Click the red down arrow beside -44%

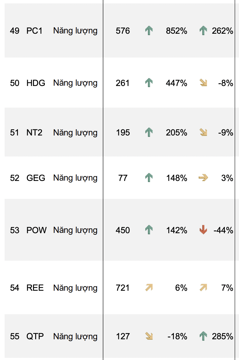coord(203,230)
